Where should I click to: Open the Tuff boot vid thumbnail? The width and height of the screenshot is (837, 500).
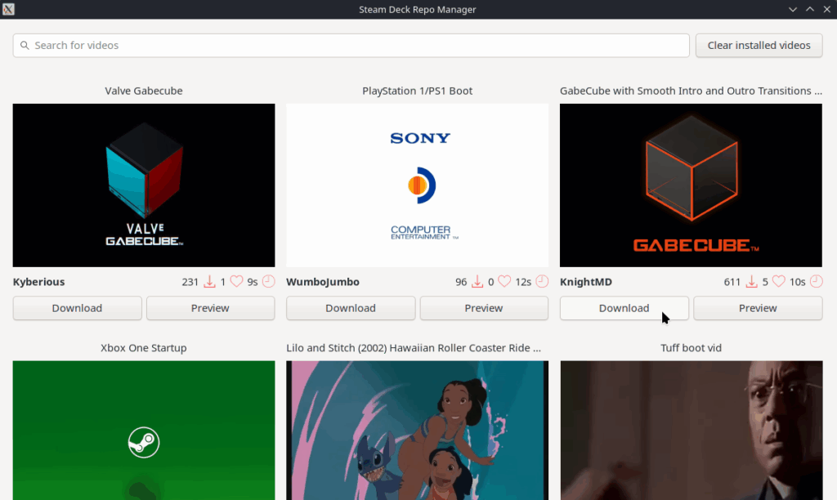[691, 431]
